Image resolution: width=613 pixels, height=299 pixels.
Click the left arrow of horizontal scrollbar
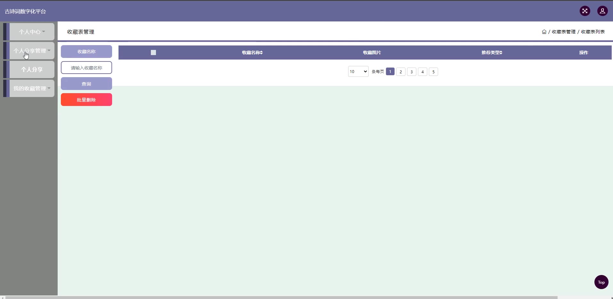3,297
